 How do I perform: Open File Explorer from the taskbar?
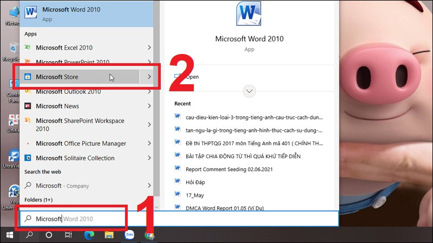109,235
